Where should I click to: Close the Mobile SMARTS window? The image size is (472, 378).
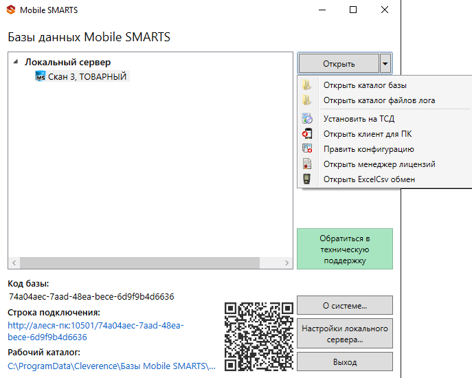385,10
